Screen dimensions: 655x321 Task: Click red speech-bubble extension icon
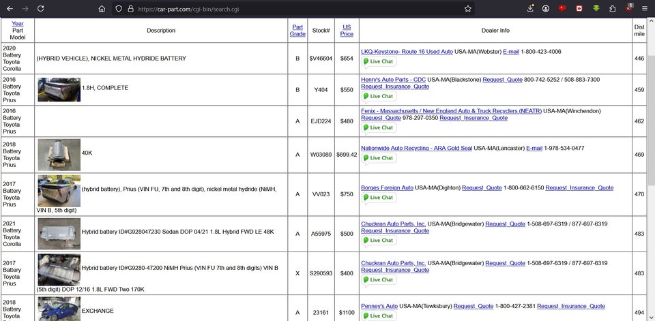[x=562, y=8]
